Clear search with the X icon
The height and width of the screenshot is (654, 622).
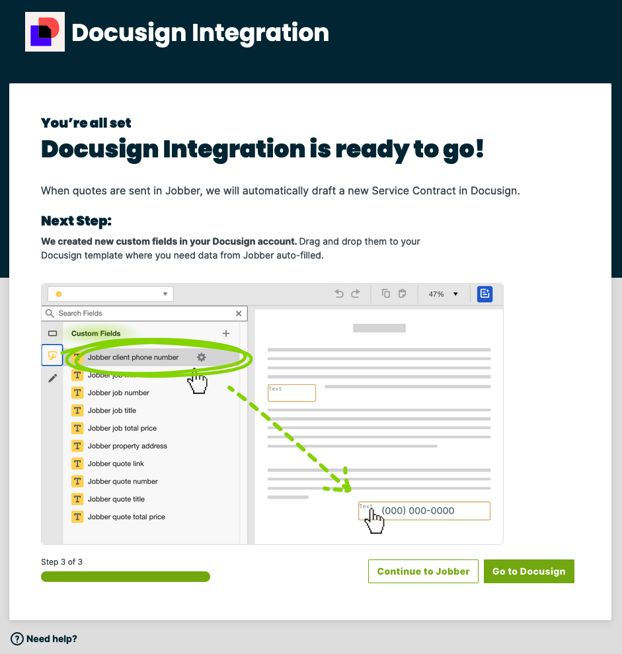[239, 313]
